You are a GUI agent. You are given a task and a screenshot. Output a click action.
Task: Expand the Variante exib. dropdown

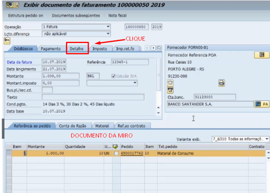[267, 139]
